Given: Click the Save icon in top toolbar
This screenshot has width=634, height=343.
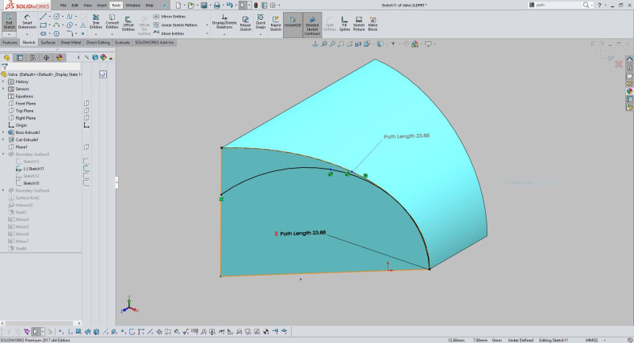Looking at the screenshot, I should point(204,6).
